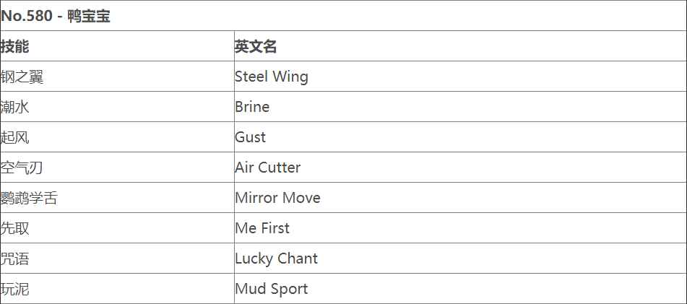The height and width of the screenshot is (304, 687).
Task: Click the 先取 skill cell
Action: pos(15,228)
